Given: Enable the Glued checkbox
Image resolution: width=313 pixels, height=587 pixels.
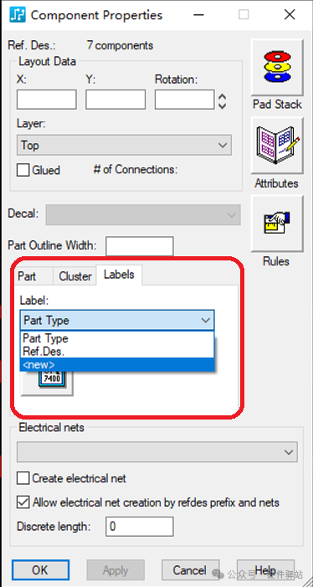Looking at the screenshot, I should point(23,170).
